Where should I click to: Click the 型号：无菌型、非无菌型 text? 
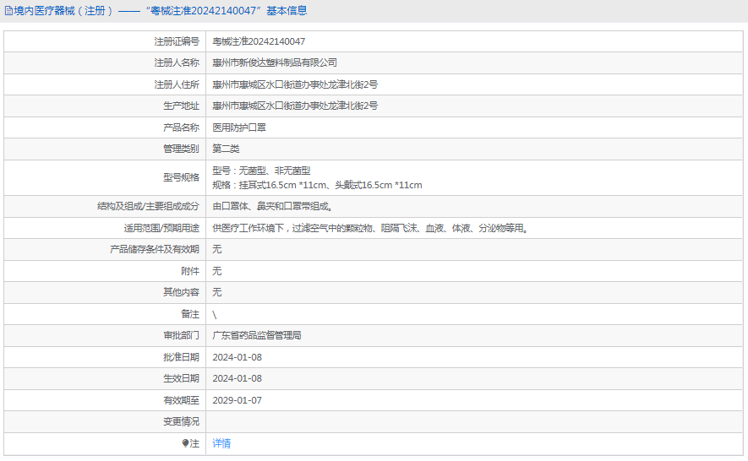tap(261, 171)
